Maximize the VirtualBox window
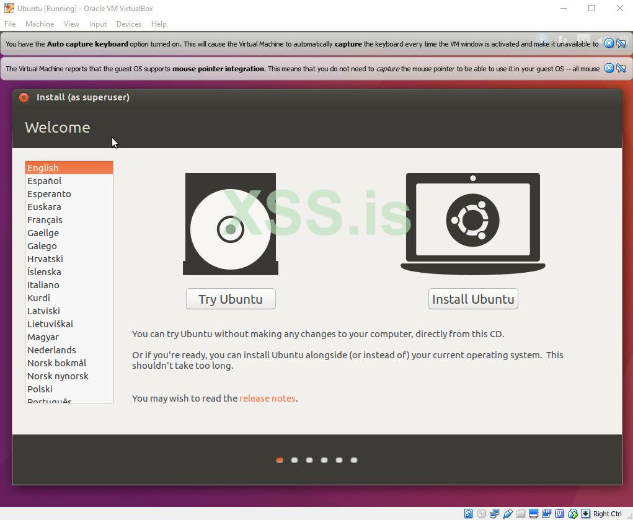Image resolution: width=633 pixels, height=520 pixels. point(591,8)
